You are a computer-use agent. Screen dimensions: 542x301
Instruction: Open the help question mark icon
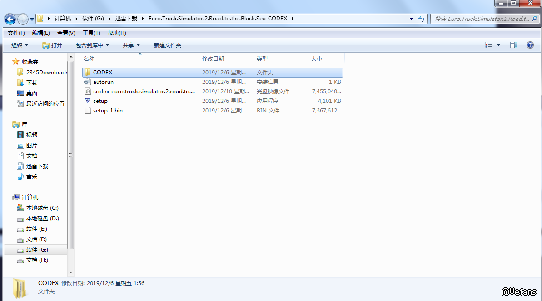[530, 45]
